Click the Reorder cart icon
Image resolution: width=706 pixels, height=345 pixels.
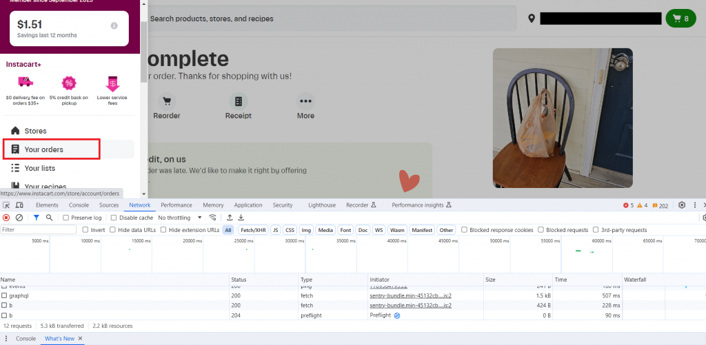(x=167, y=101)
